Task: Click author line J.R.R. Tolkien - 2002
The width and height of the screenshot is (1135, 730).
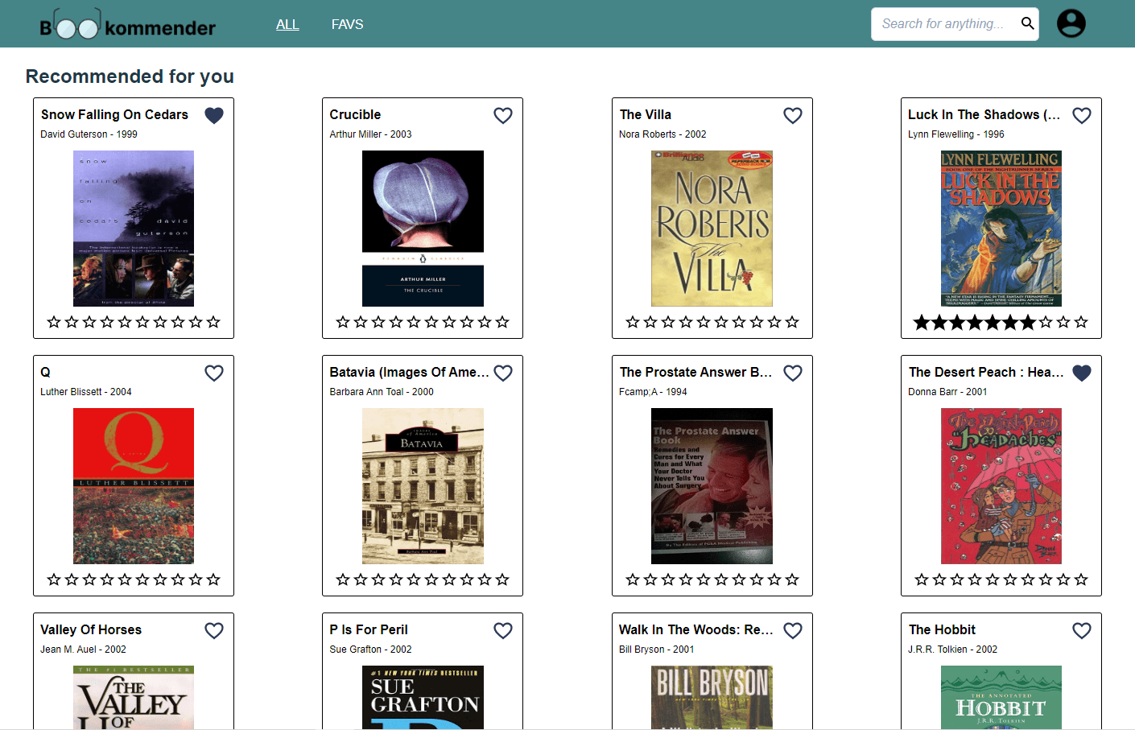Action: [952, 650]
